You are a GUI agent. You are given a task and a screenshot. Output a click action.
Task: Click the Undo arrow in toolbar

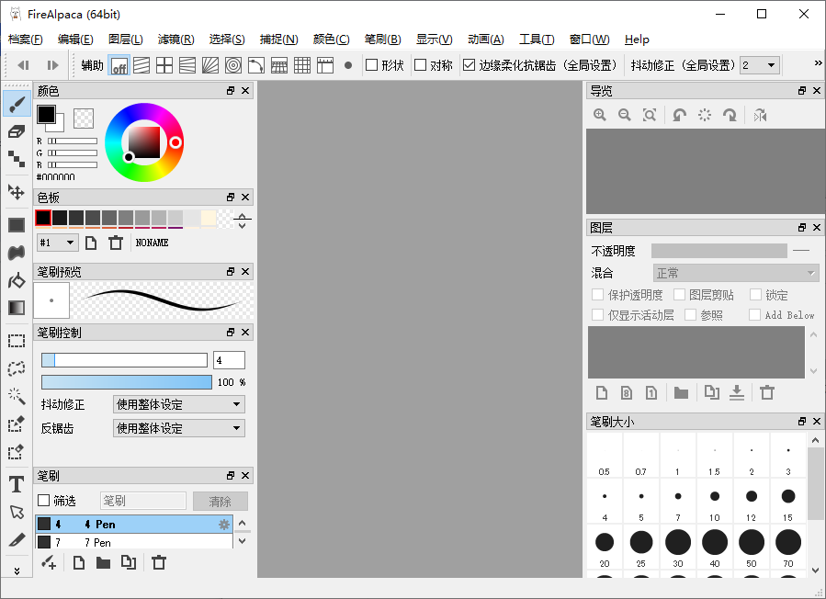(23, 65)
